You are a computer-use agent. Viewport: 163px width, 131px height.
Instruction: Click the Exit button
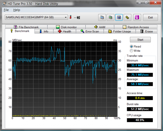[151, 17]
